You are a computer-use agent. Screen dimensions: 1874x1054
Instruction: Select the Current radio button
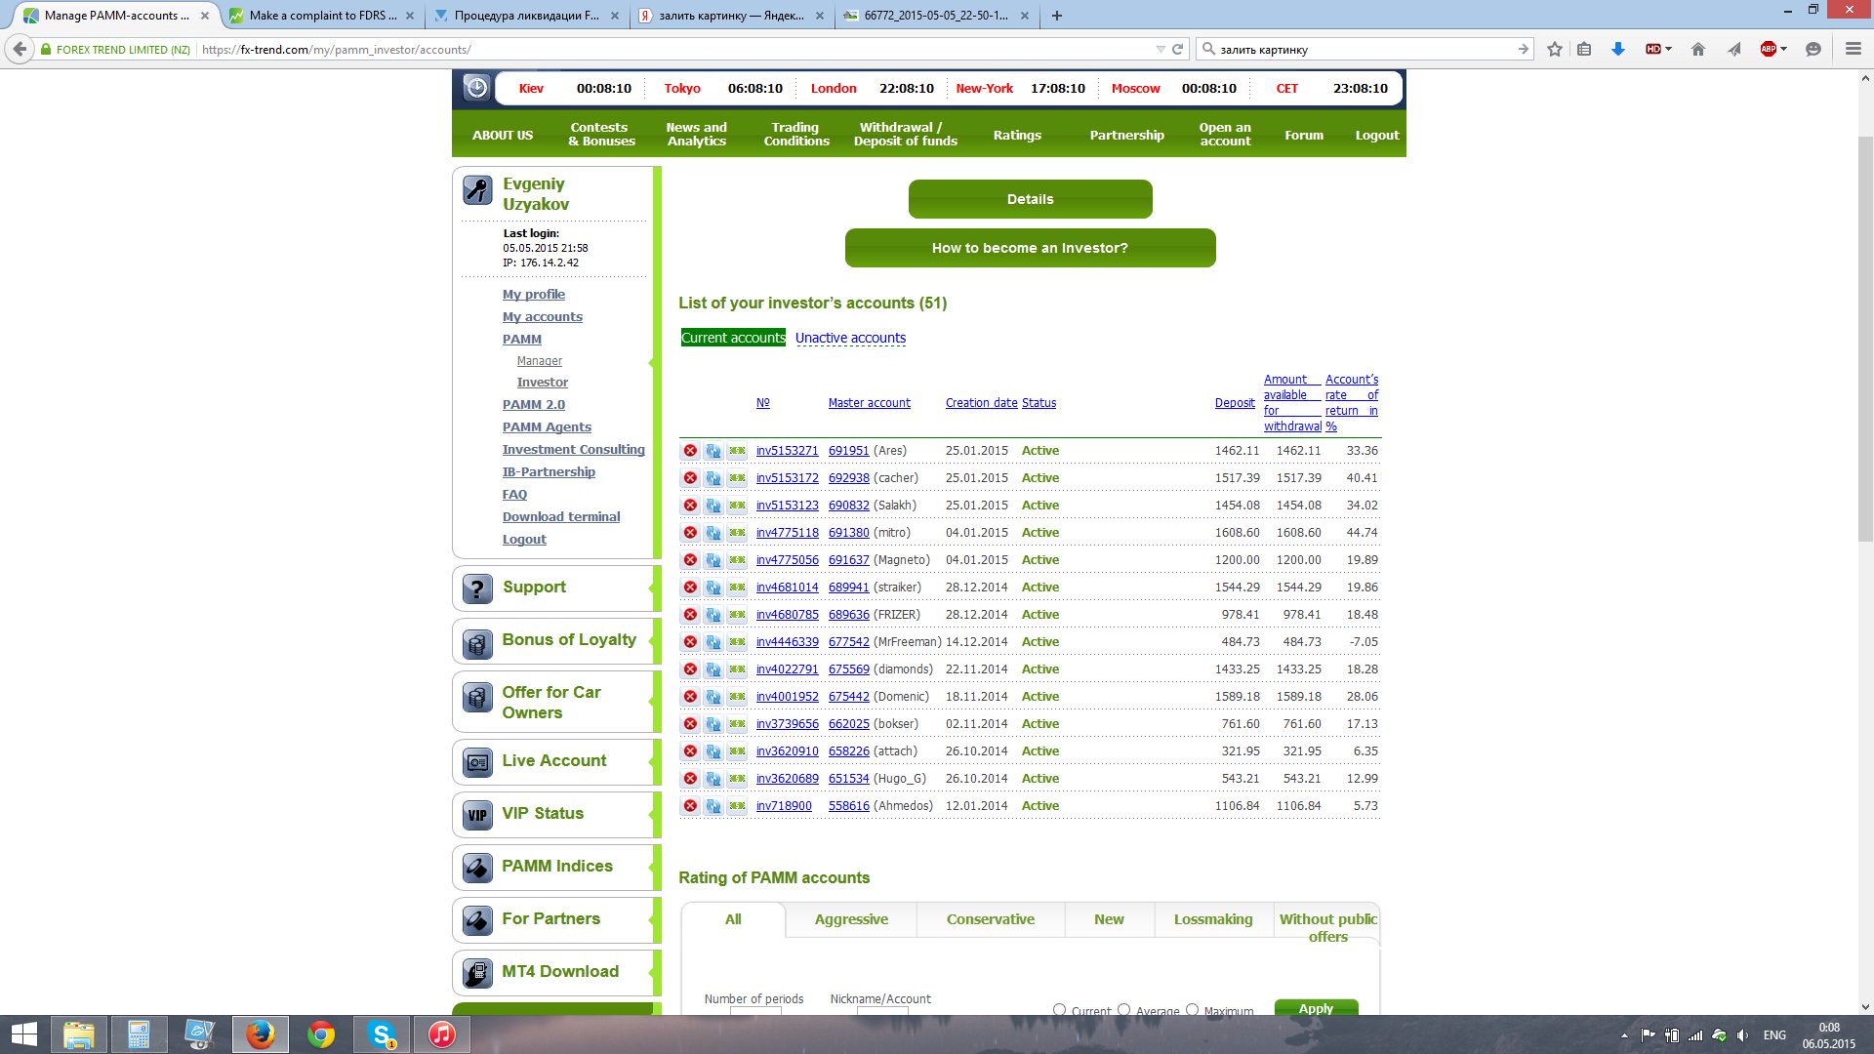tap(1059, 1009)
